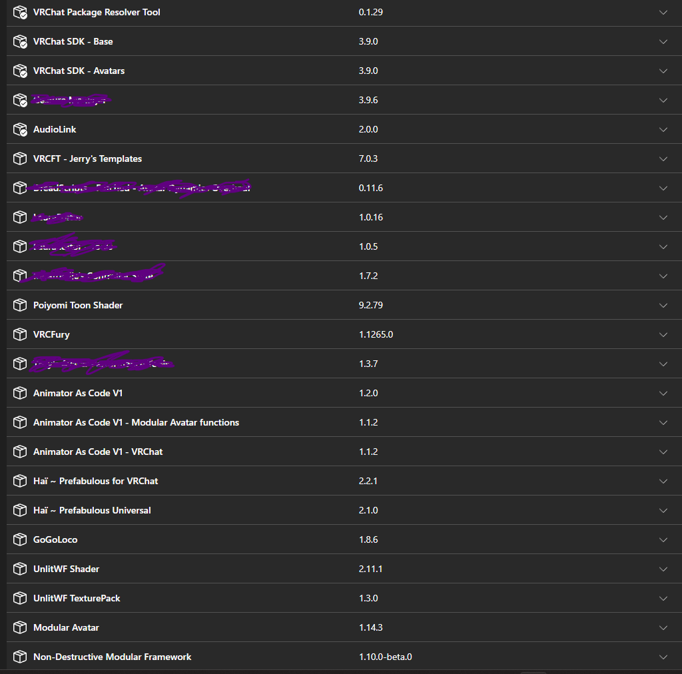The width and height of the screenshot is (682, 674).
Task: Click UnlitWF Shader package icon
Action: pos(20,569)
